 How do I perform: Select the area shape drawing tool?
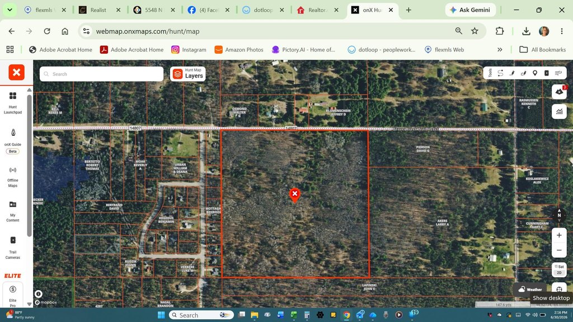[x=523, y=73]
